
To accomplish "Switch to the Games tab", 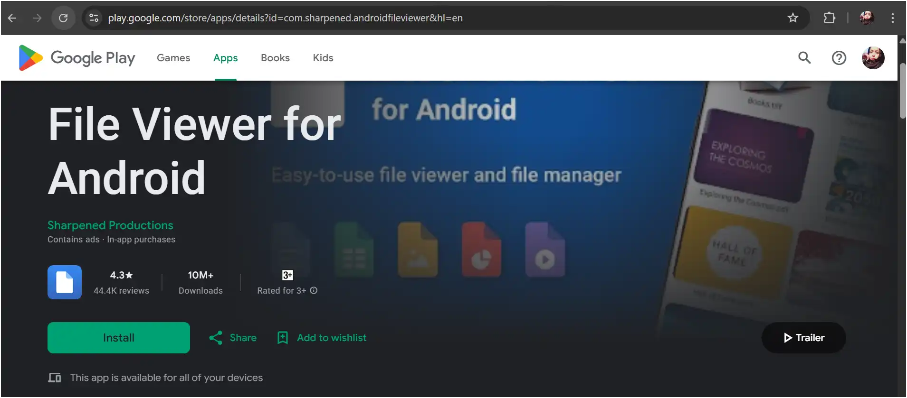I will (173, 58).
